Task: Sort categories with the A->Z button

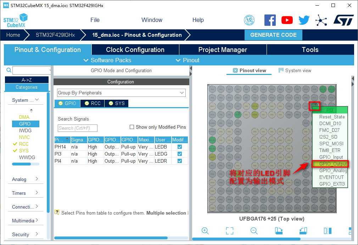Action: [x=27, y=80]
